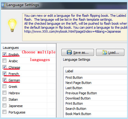Select the Print Button label row
The width and height of the screenshot is (128, 119).
pyautogui.click(x=95, y=103)
